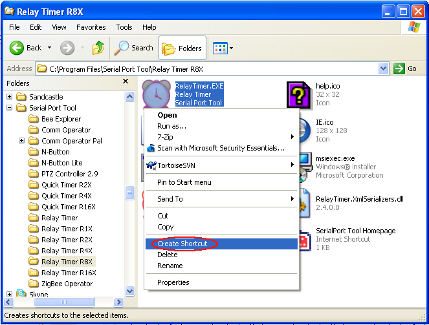Choose Delete from context menu
The height and width of the screenshot is (325, 429).
pos(221,255)
